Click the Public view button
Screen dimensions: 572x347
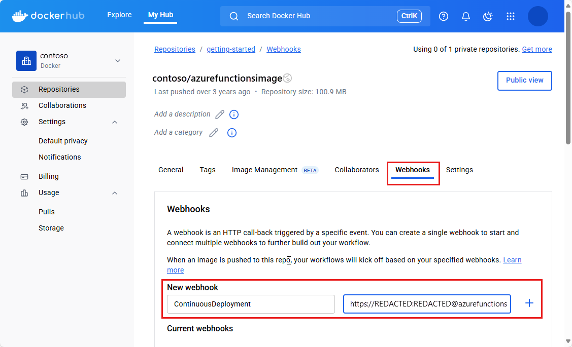(x=524, y=81)
